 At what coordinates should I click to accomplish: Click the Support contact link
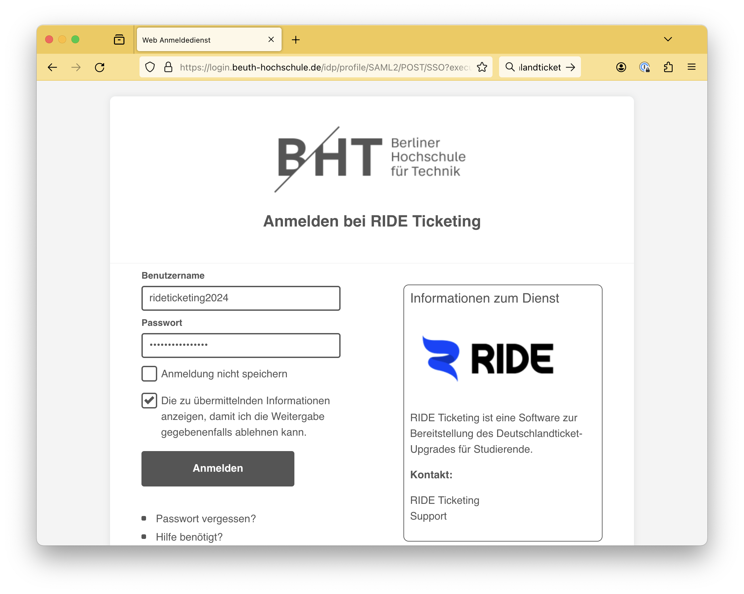tap(428, 516)
